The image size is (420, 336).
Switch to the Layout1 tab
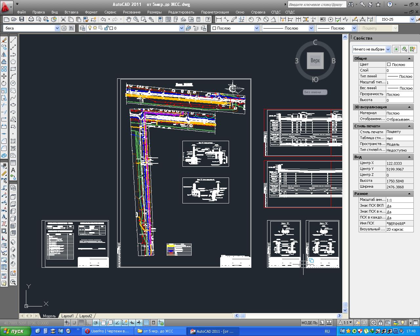click(x=68, y=316)
